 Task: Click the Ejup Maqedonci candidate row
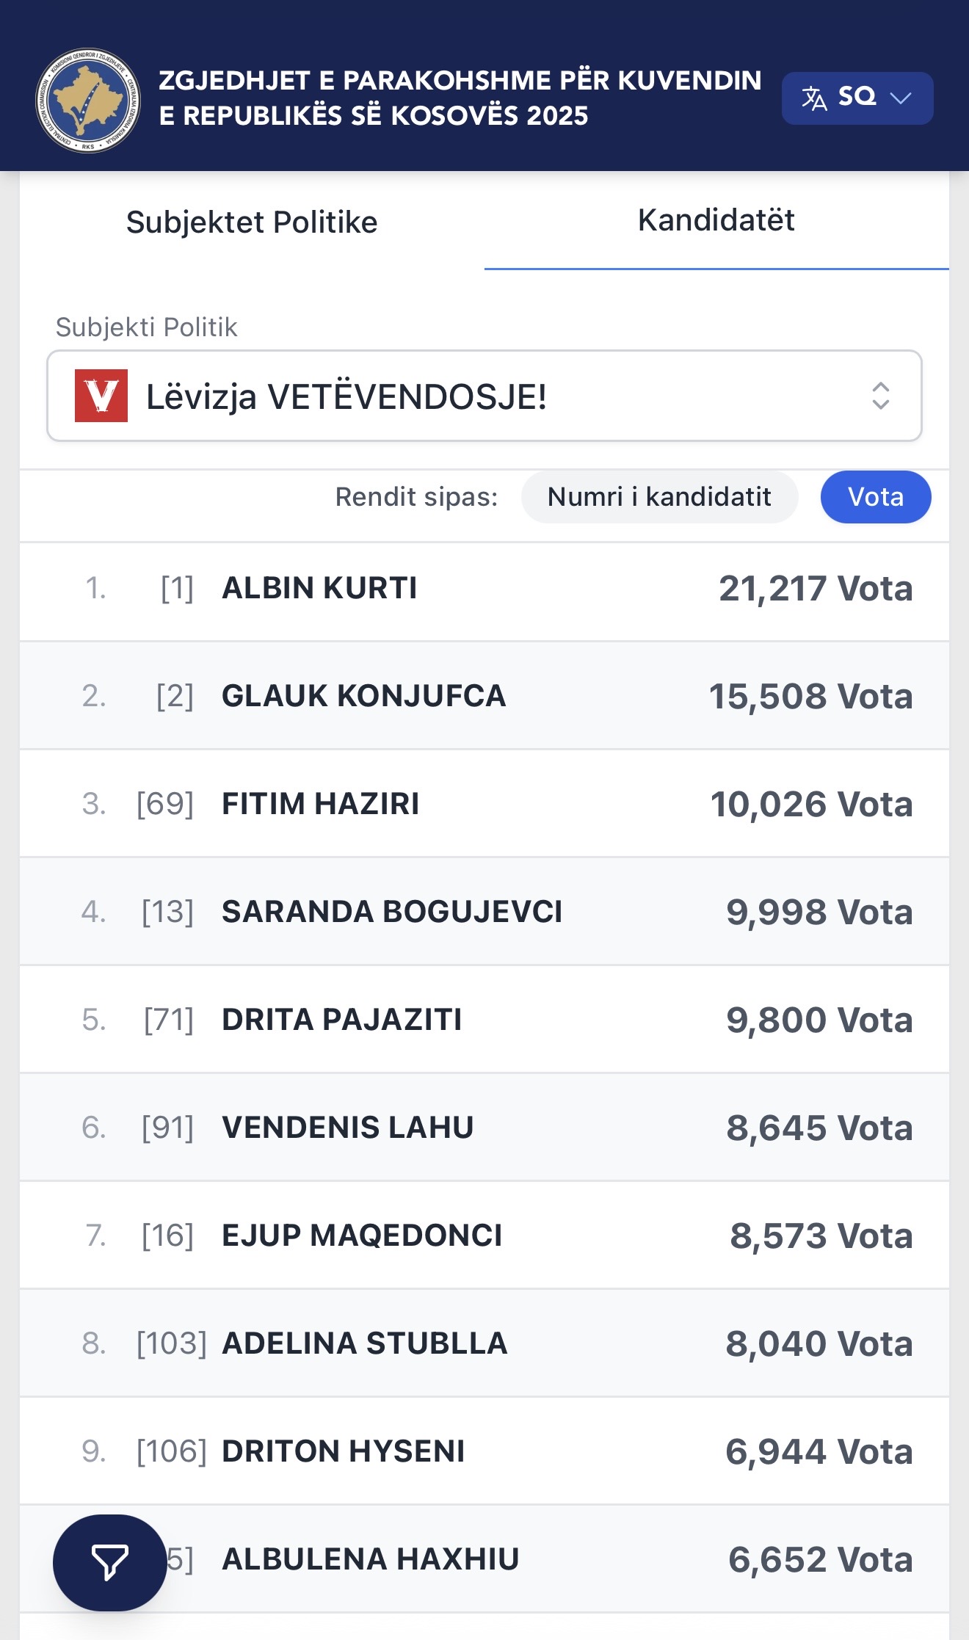point(484,1236)
